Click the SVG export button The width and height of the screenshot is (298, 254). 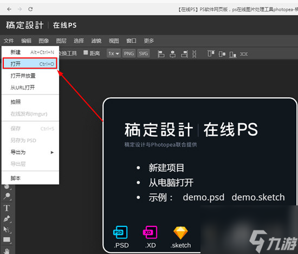tap(143, 54)
